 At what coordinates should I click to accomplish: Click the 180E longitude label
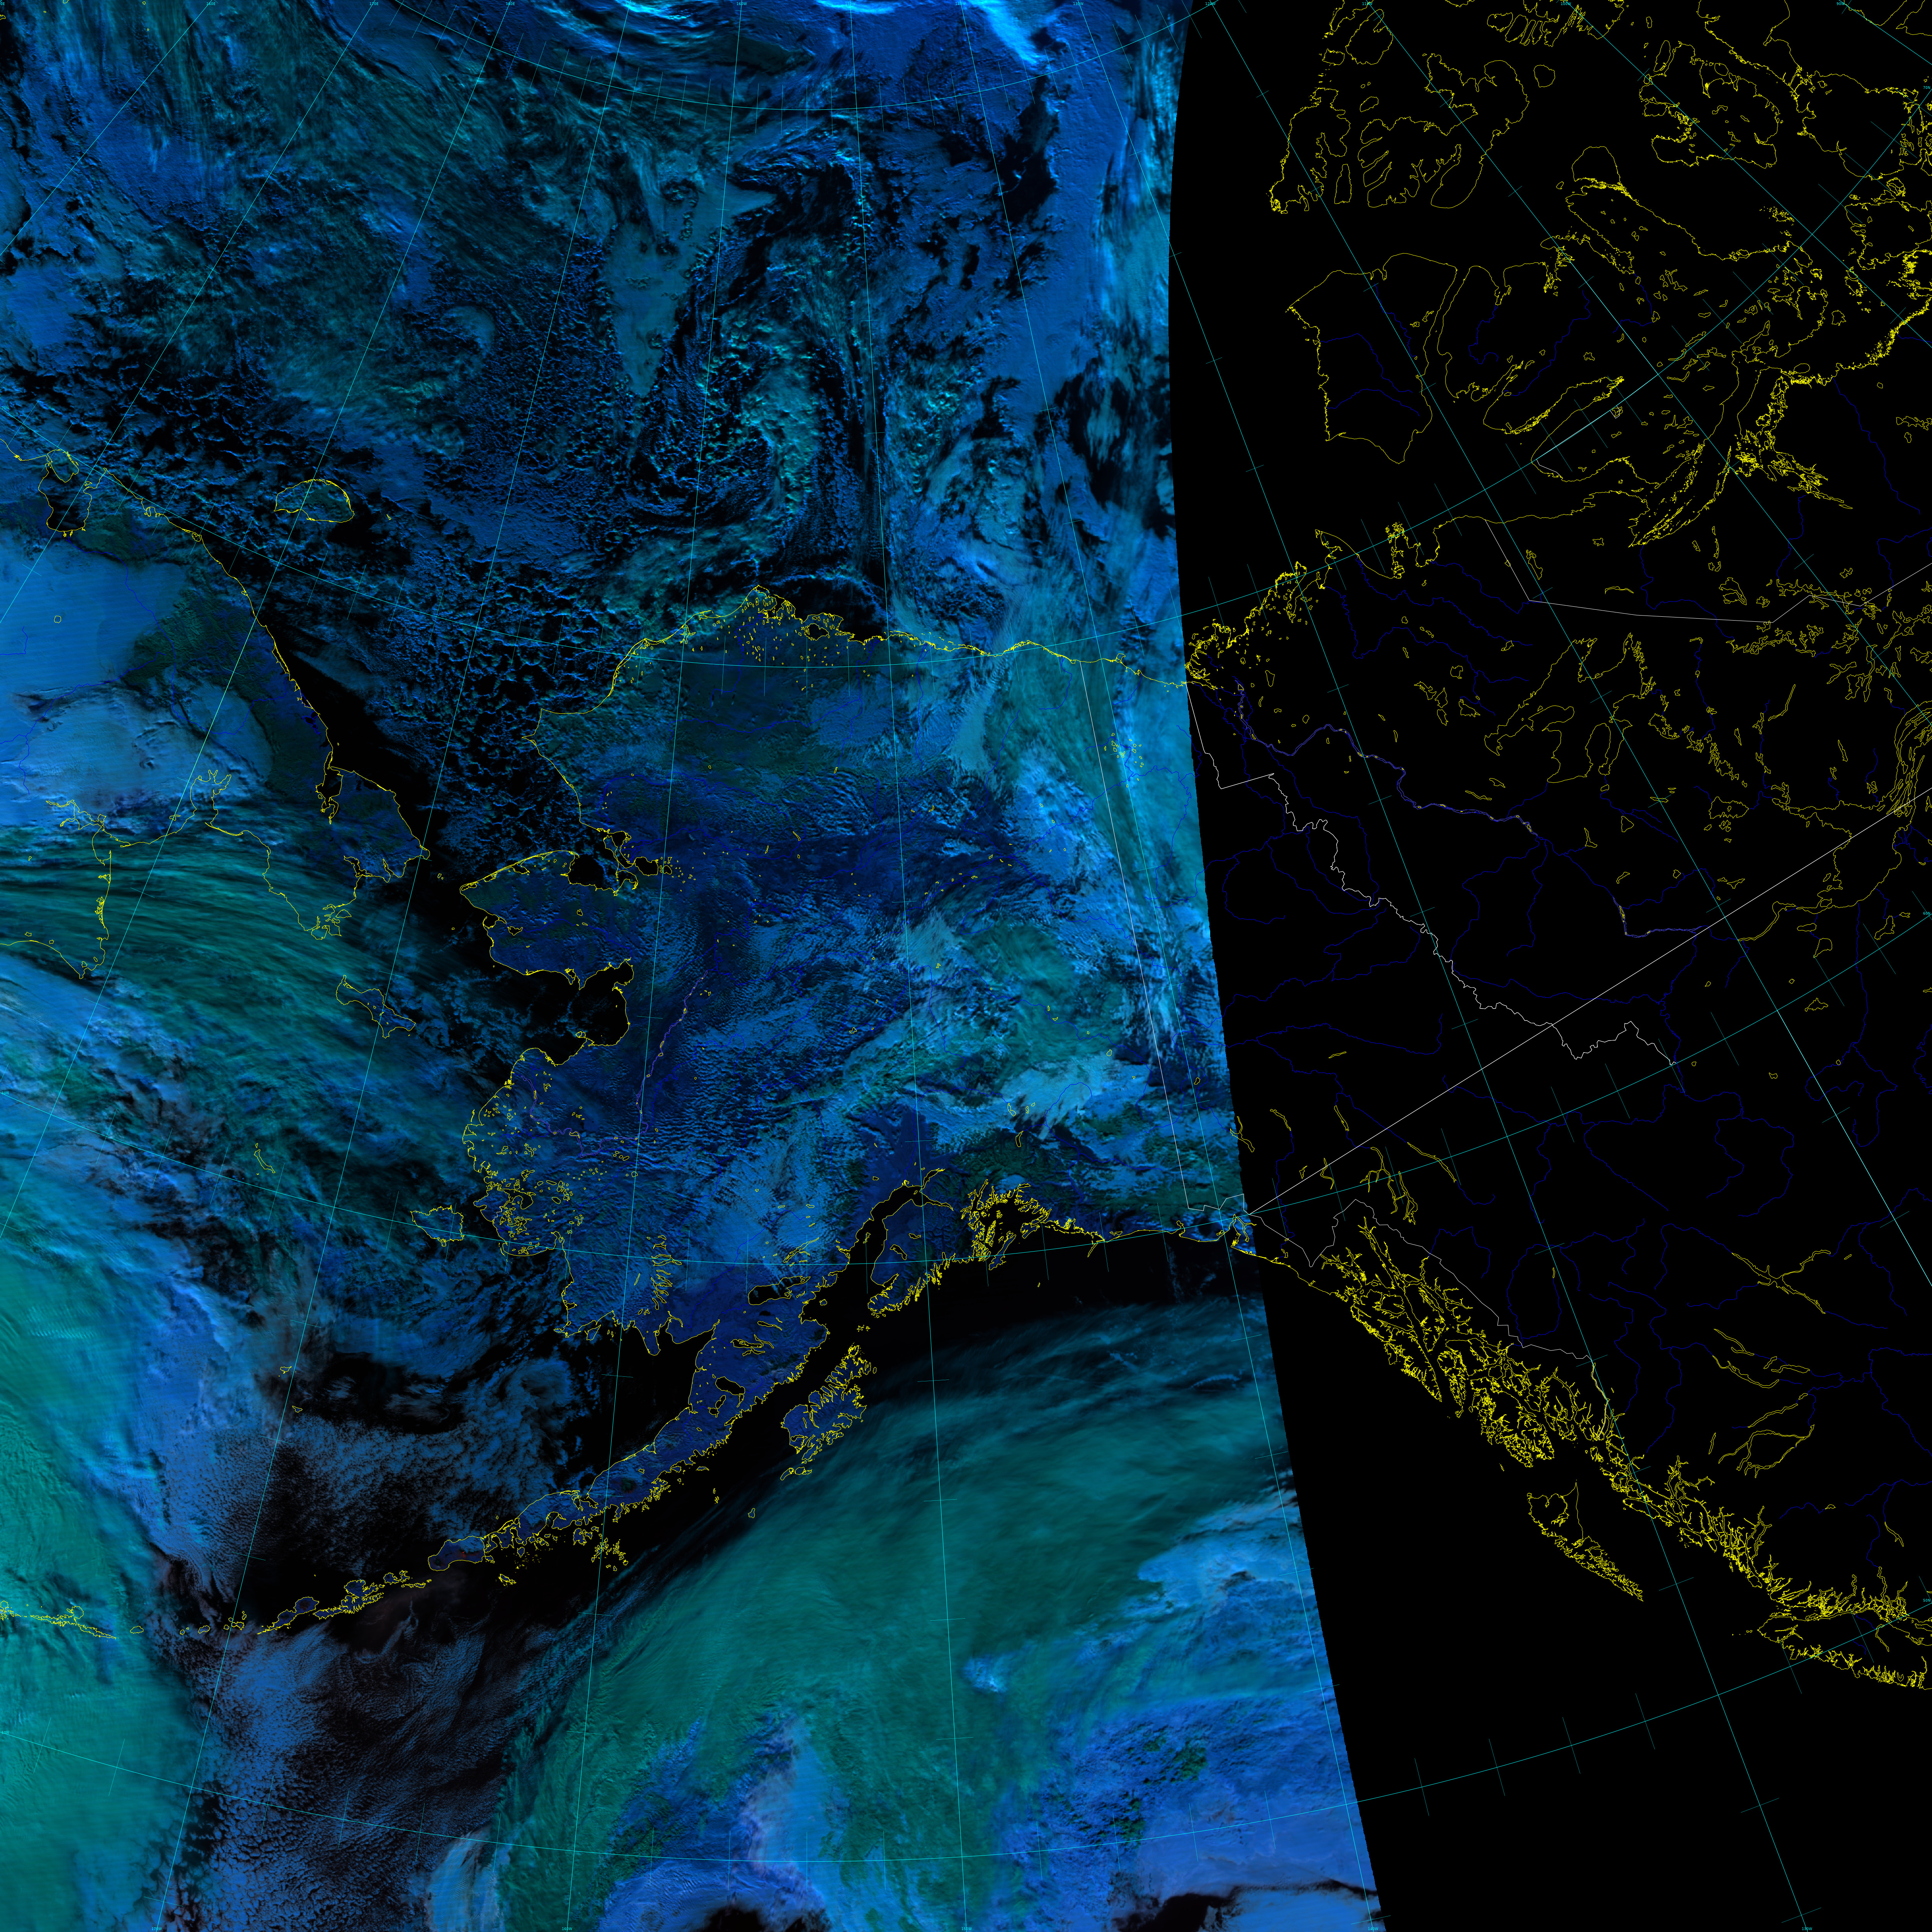(x=510, y=4)
